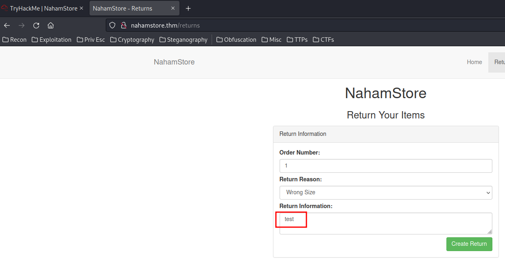Select the NahamStore - Returns tab
Screen dimensions: 505x260
tap(134, 9)
